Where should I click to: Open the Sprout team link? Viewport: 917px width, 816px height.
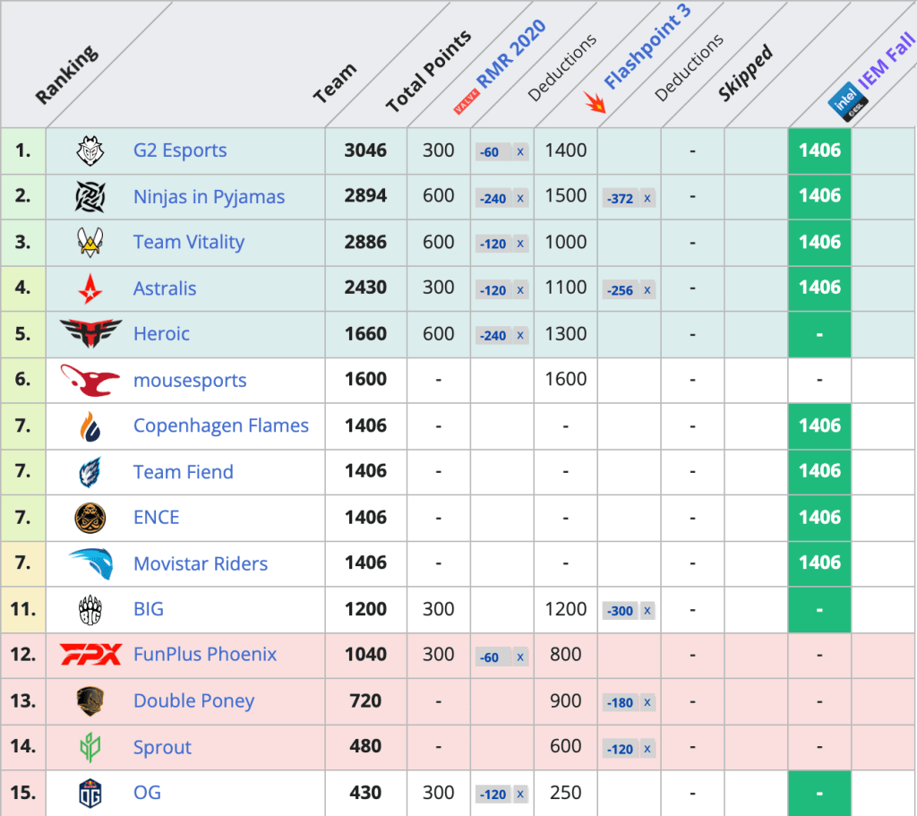click(x=162, y=747)
